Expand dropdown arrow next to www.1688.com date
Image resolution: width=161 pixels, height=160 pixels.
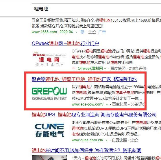(x=76, y=32)
